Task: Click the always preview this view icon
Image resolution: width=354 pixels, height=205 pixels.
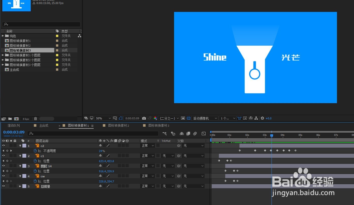Action: [86, 118]
